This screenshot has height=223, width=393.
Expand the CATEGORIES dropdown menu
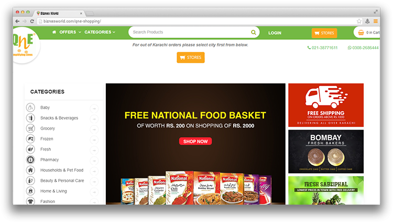[x=100, y=32]
